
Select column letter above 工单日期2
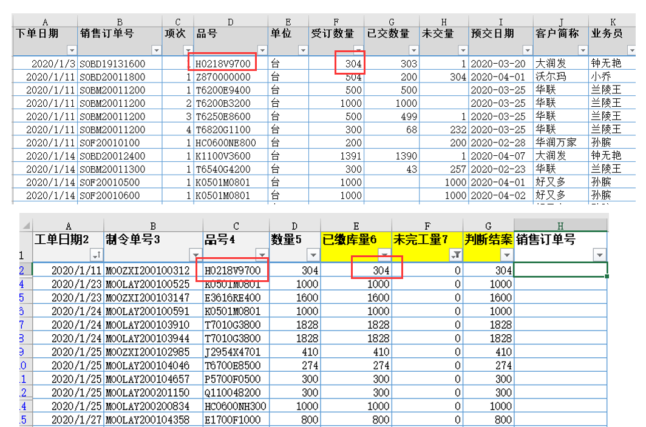(x=69, y=226)
